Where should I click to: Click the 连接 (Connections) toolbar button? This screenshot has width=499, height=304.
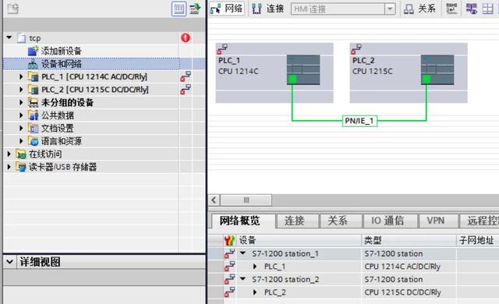pyautogui.click(x=268, y=9)
